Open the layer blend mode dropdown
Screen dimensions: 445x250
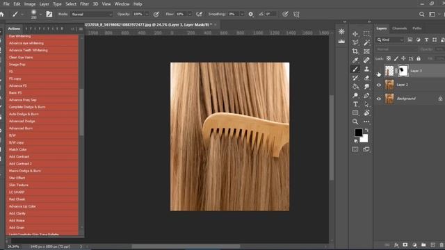pyautogui.click(x=396, y=49)
